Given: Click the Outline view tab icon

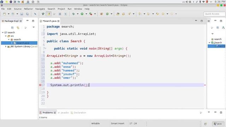Looking at the screenshot, I should click(209, 21).
